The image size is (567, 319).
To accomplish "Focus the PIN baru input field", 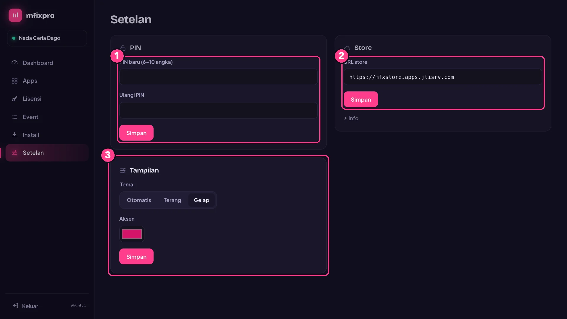I will (x=218, y=77).
